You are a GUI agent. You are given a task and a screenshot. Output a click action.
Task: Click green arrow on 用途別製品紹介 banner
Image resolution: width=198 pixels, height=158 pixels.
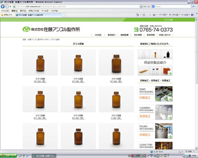coord(170,73)
